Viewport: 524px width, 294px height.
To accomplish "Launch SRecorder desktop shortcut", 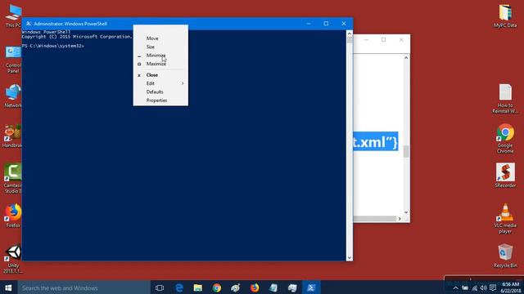I will coord(505,176).
